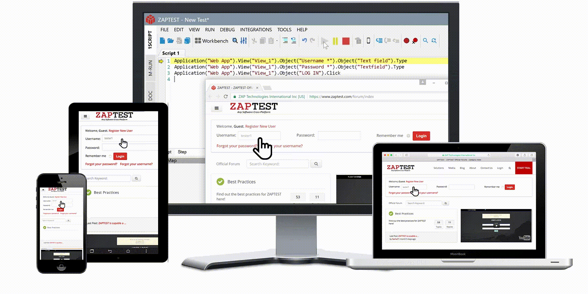Viewport: 588px width, 294px height.
Task: Click the Redo arrow icon
Action: 313,41
